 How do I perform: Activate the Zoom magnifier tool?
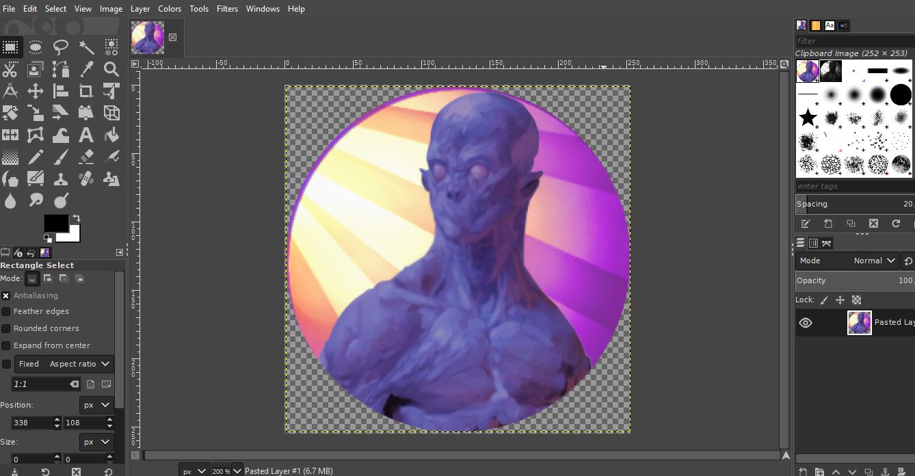click(111, 69)
